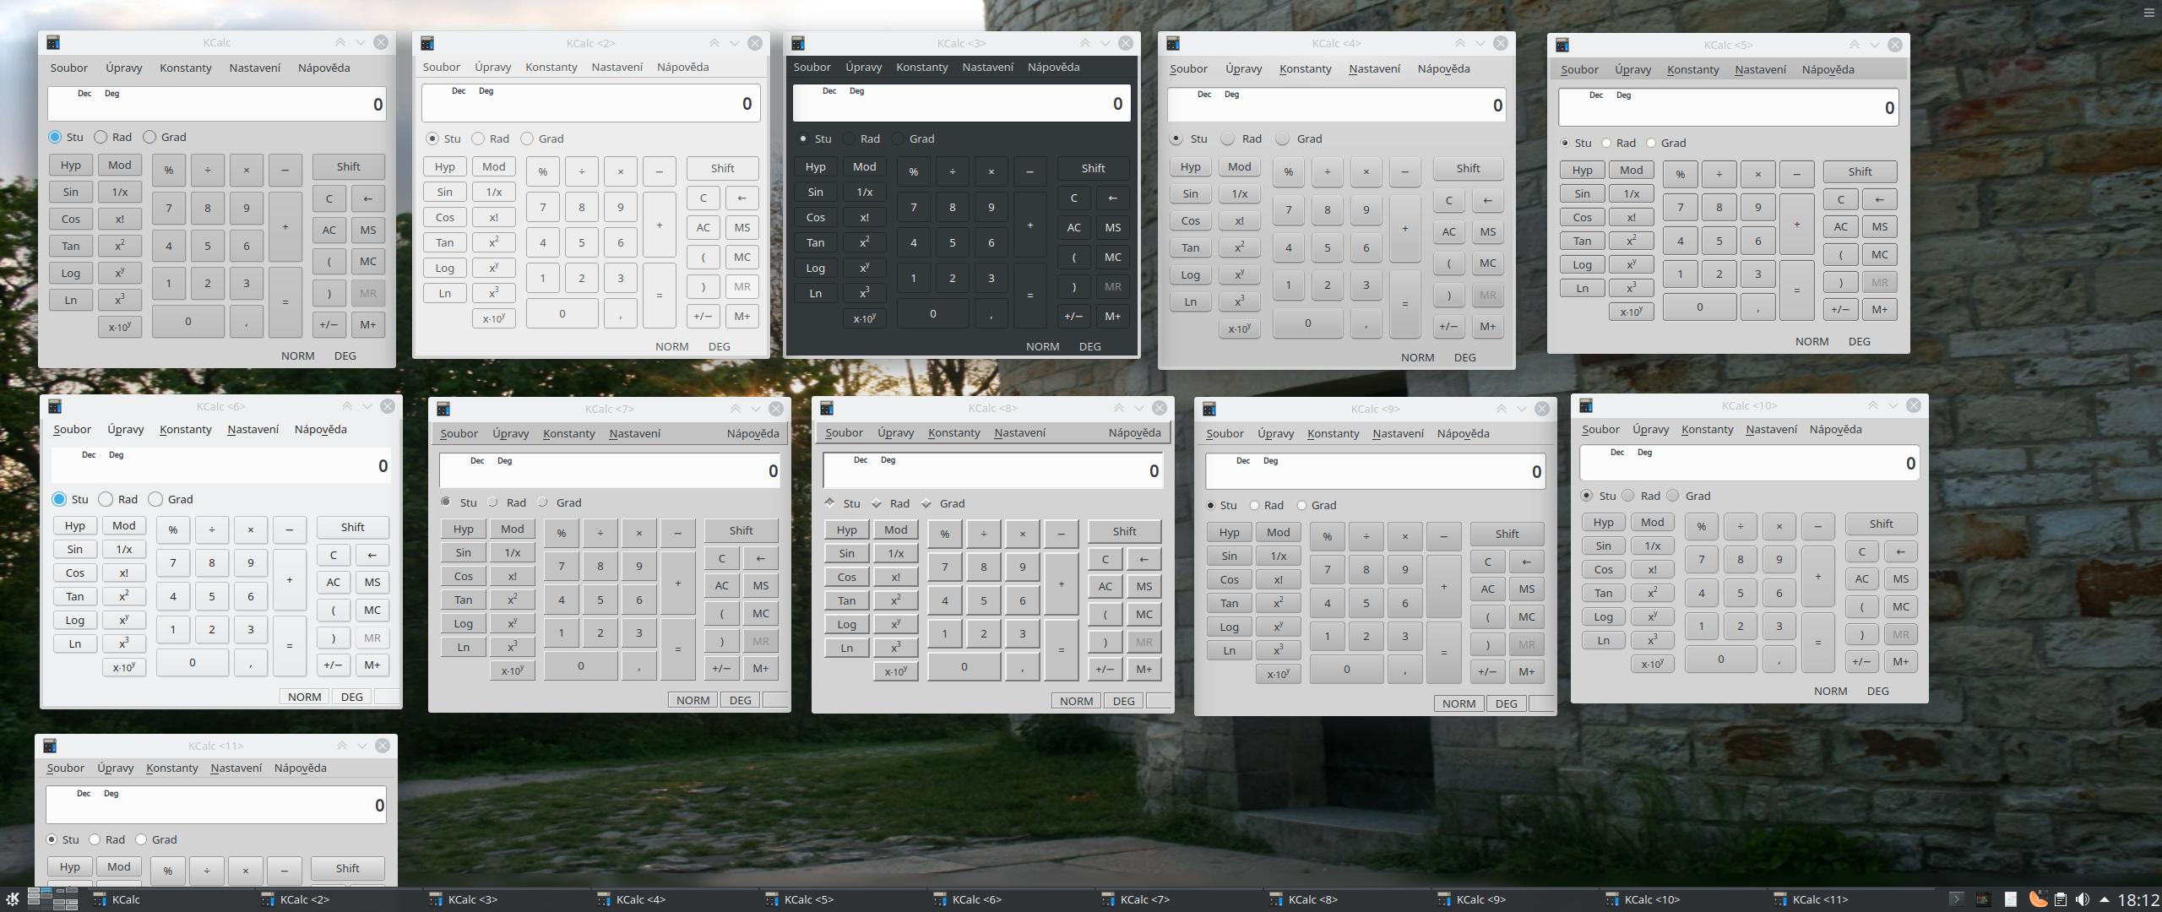Click the title bar icon of KCalc <6>
This screenshot has width=2162, height=912.
(x=55, y=406)
